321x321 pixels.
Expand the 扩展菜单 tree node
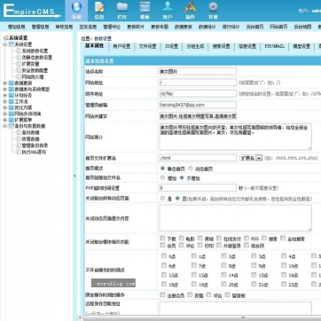5,120
